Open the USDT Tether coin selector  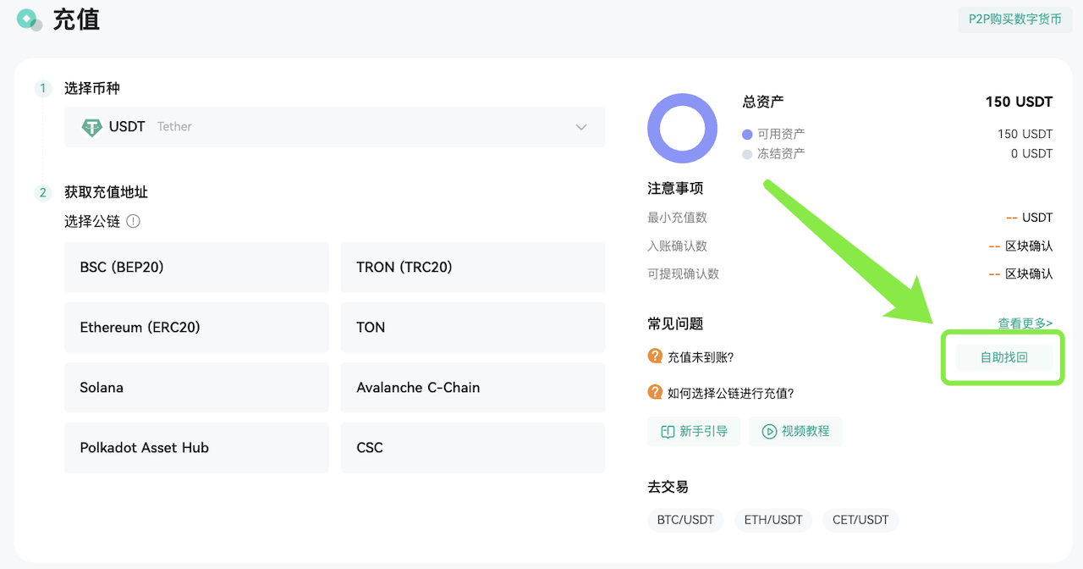(335, 127)
